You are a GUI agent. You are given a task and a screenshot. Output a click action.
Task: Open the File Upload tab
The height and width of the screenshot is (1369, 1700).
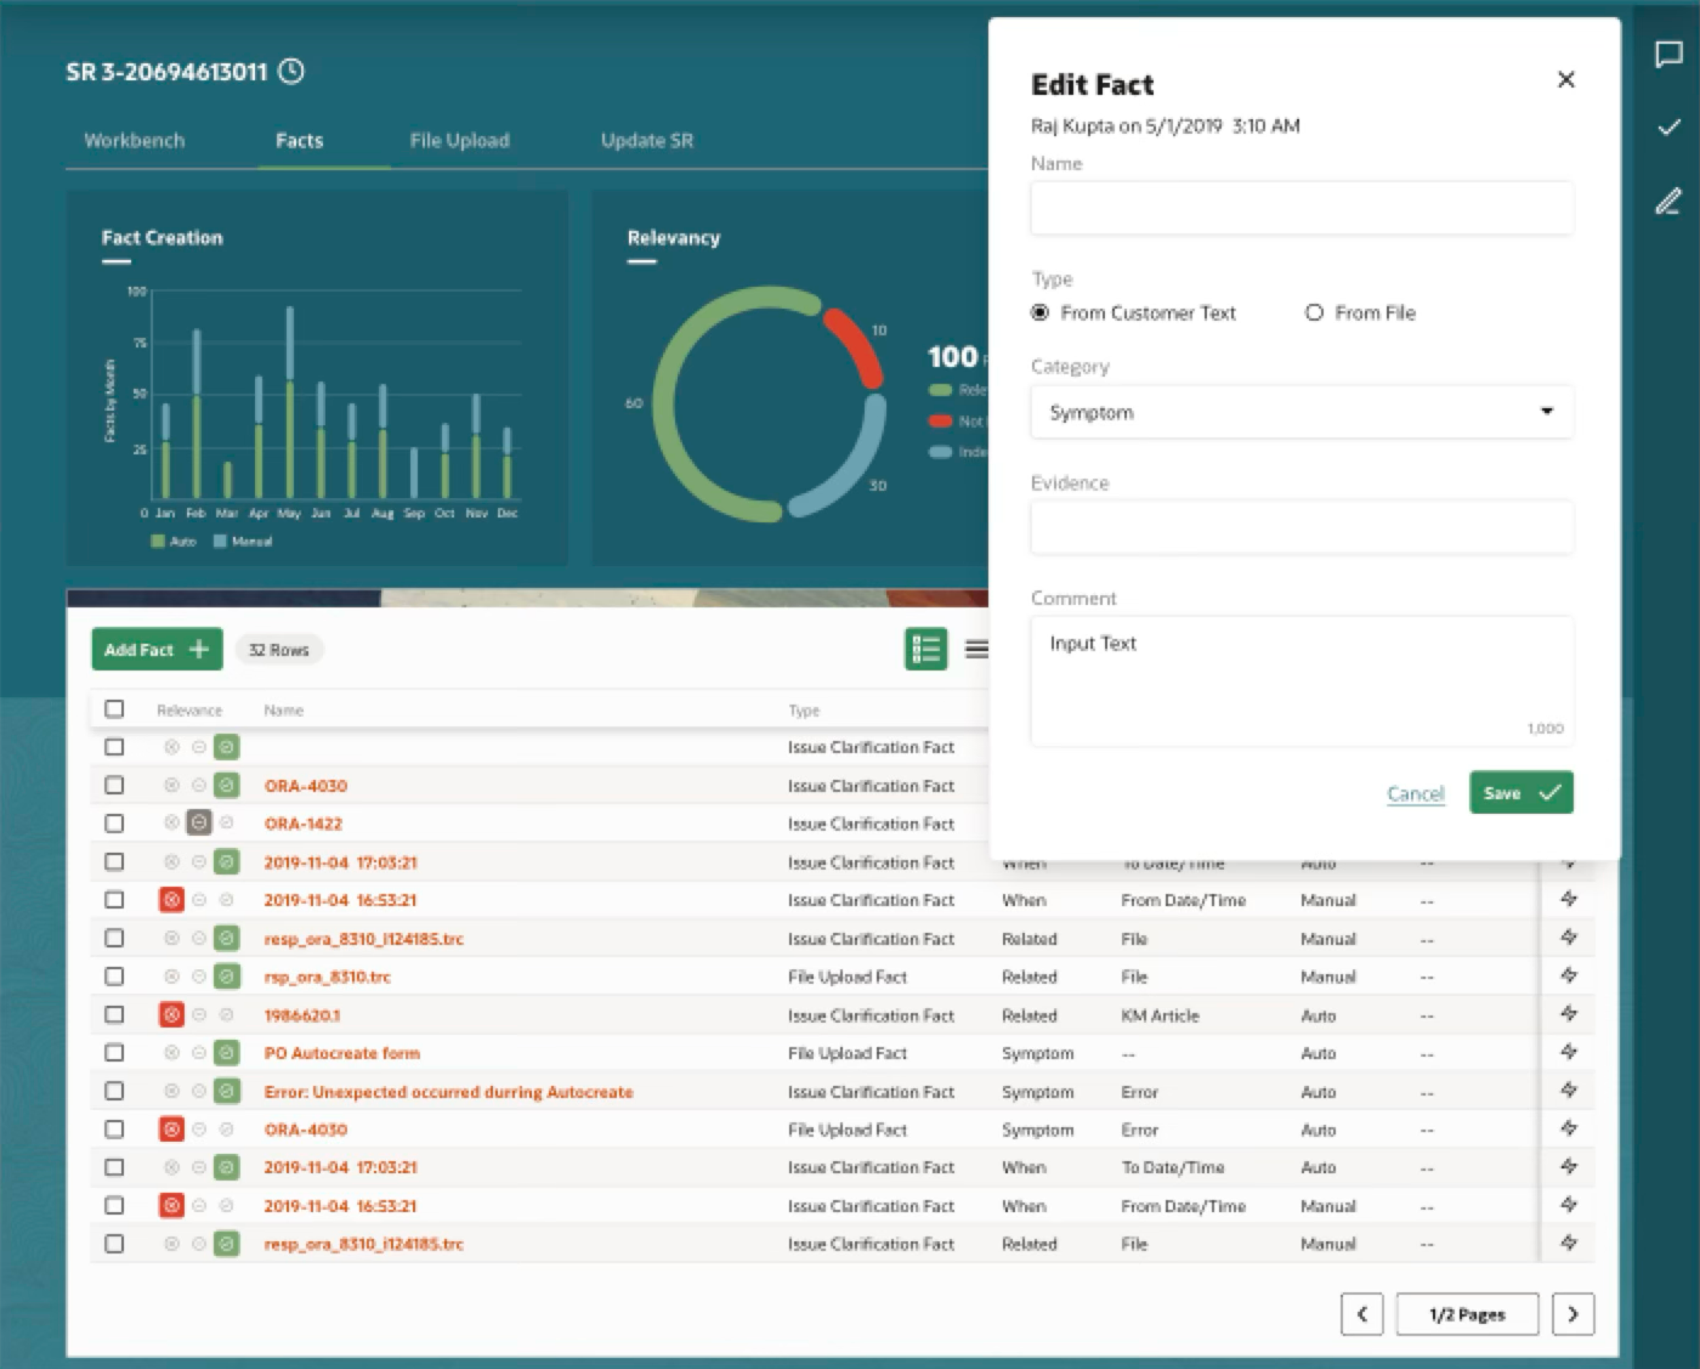pos(460,141)
